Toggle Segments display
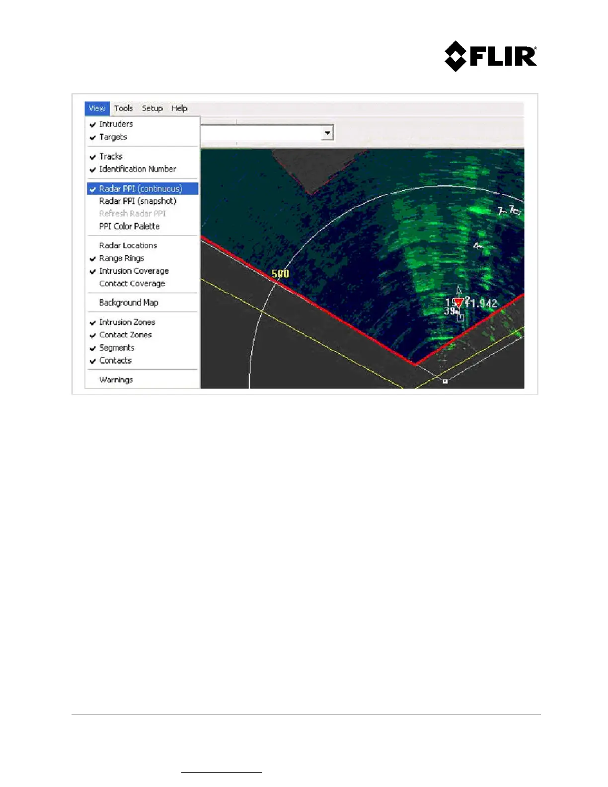Viewport: 608px width, 787px height. tap(143, 348)
